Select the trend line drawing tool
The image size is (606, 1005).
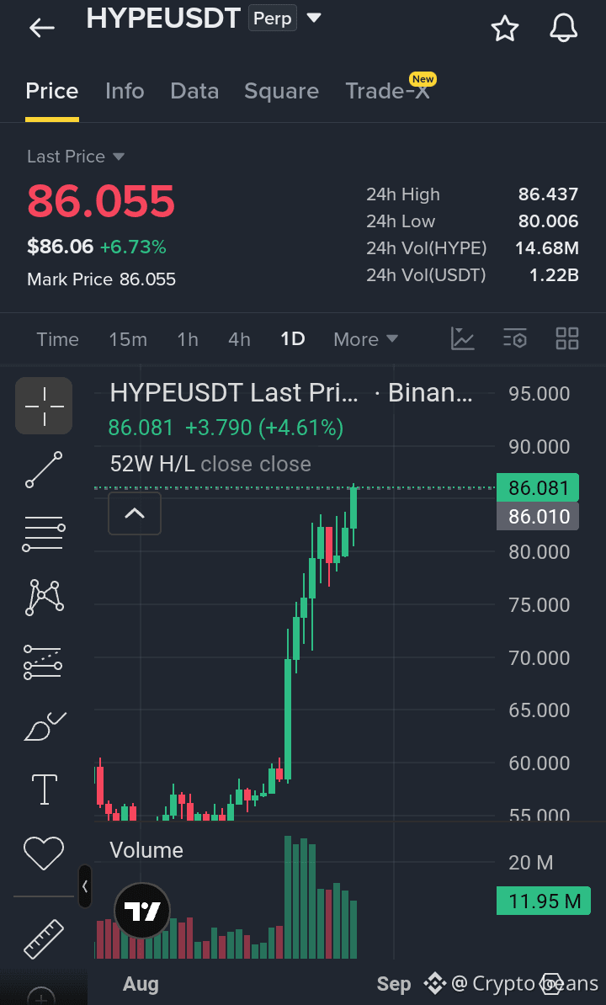click(45, 470)
